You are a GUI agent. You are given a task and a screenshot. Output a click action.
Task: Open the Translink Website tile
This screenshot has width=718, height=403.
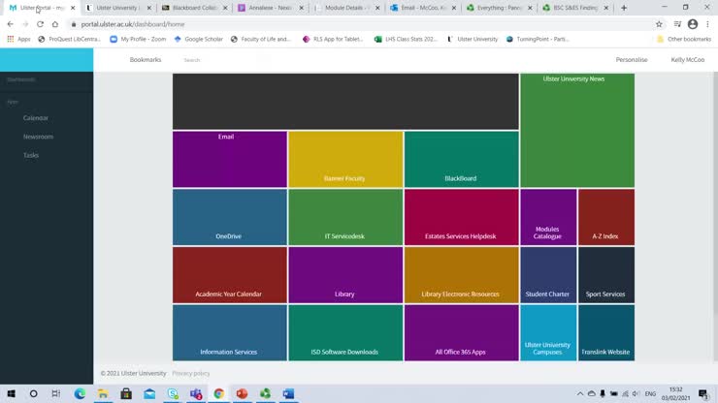(x=606, y=333)
